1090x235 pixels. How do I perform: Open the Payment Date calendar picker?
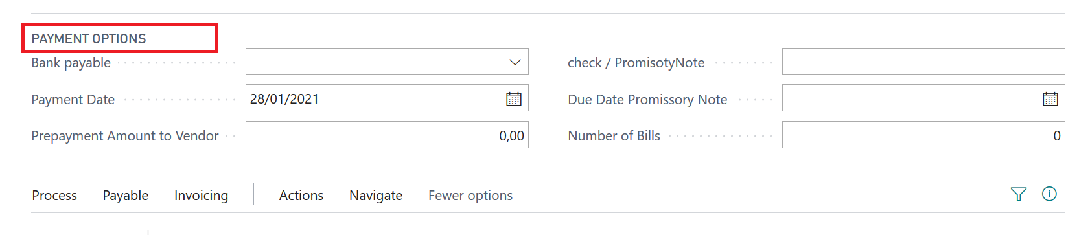(514, 99)
